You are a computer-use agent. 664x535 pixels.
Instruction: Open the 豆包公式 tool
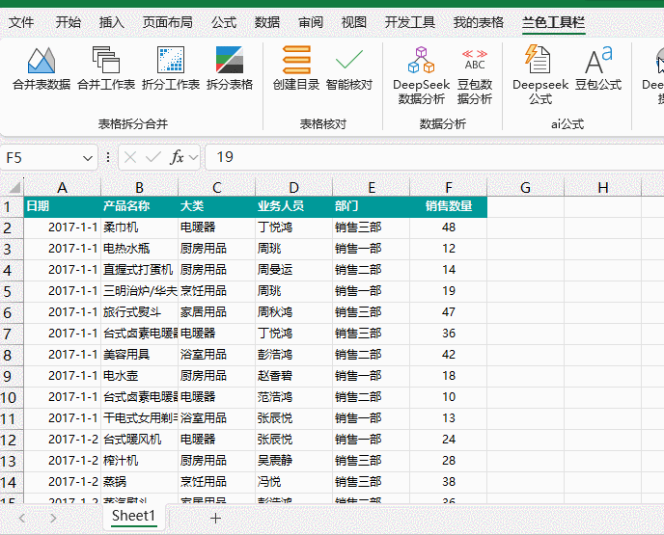tap(598, 69)
